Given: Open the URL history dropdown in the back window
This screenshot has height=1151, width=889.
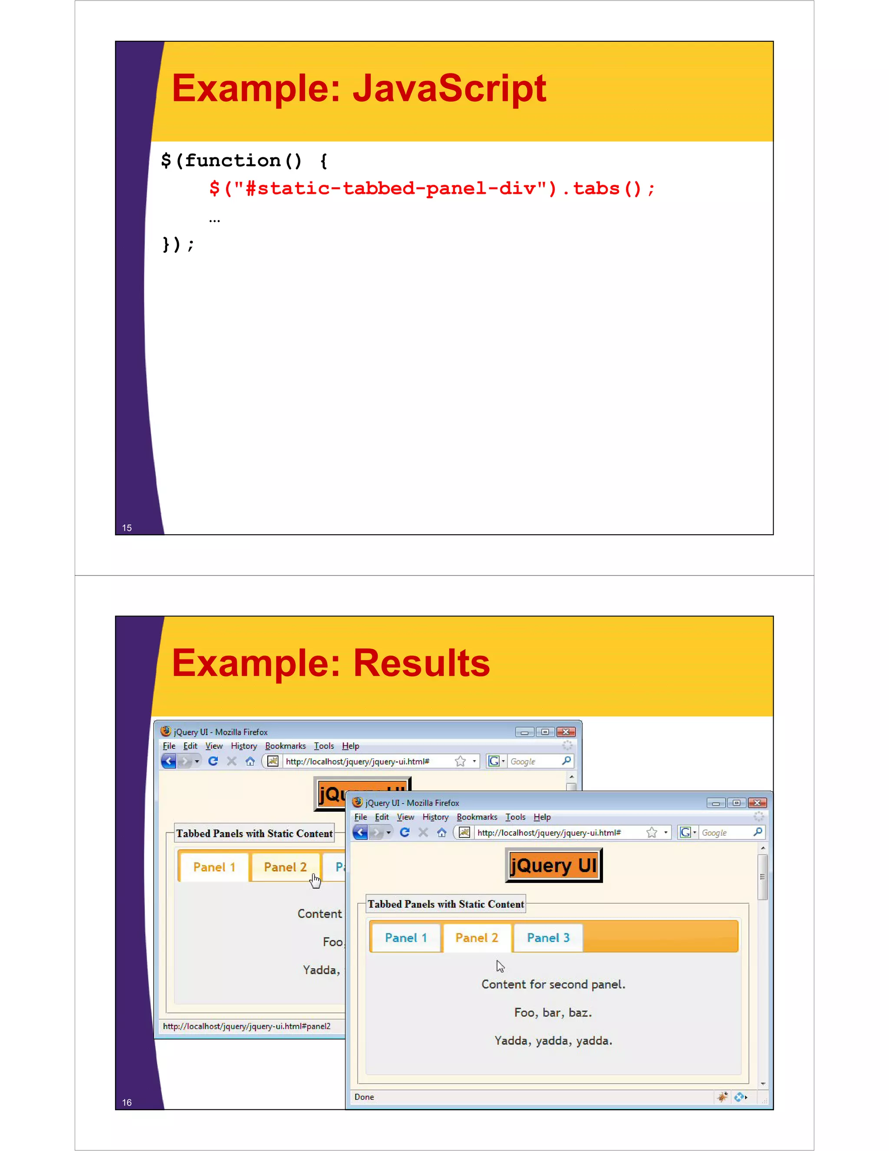Looking at the screenshot, I should coord(474,761).
